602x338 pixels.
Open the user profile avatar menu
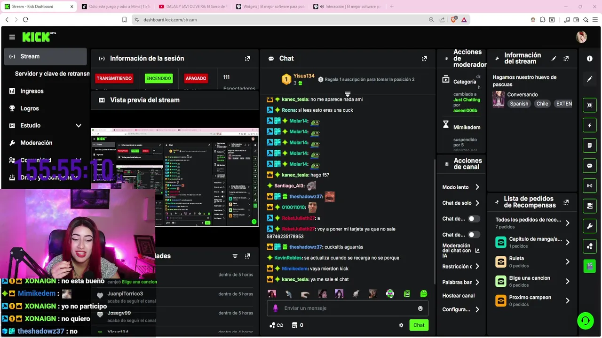click(581, 37)
